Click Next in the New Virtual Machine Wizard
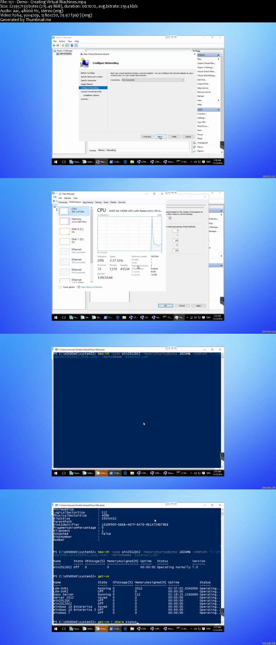This screenshot has height=645, width=276. (160, 137)
